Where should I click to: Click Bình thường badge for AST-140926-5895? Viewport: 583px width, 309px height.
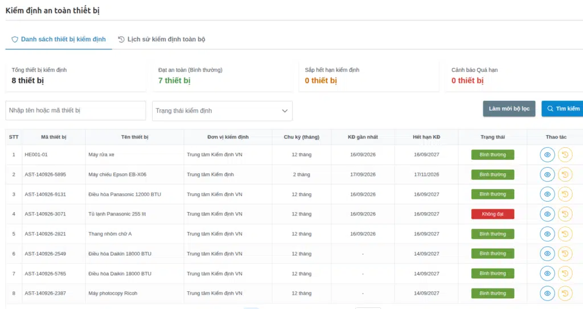[x=492, y=174]
